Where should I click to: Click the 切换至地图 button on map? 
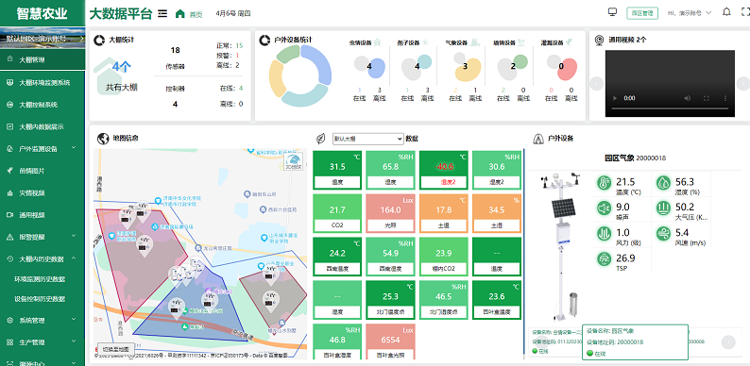(115, 349)
